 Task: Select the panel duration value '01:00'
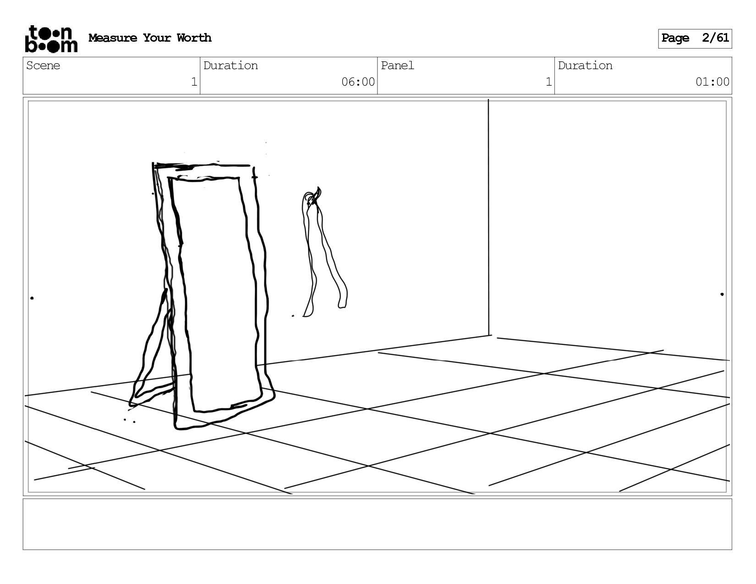click(712, 82)
